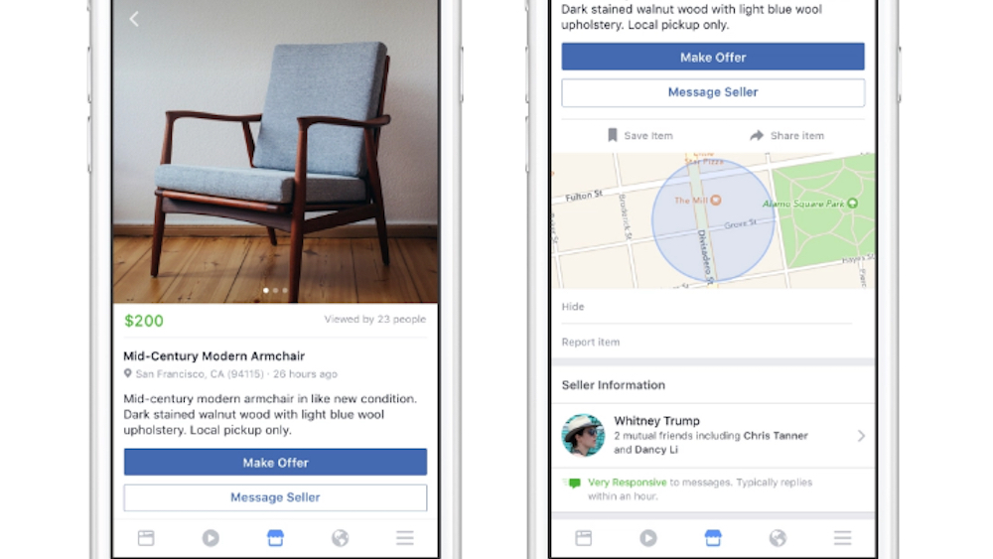993x559 pixels.
Task: Open Marketplace tab on right phone
Action: tap(712, 538)
